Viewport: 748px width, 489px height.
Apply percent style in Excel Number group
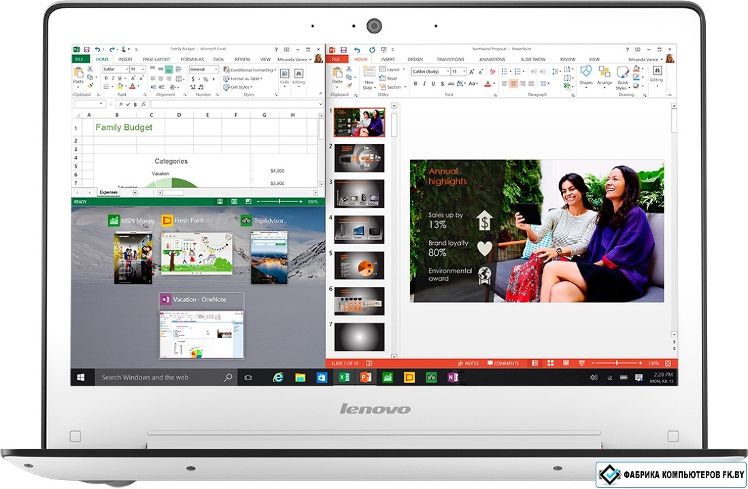click(205, 79)
